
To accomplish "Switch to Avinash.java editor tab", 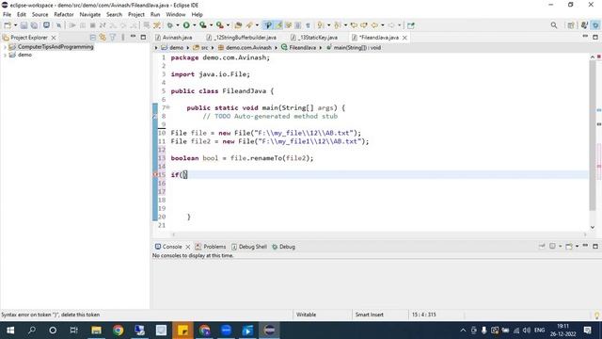I will point(173,38).
